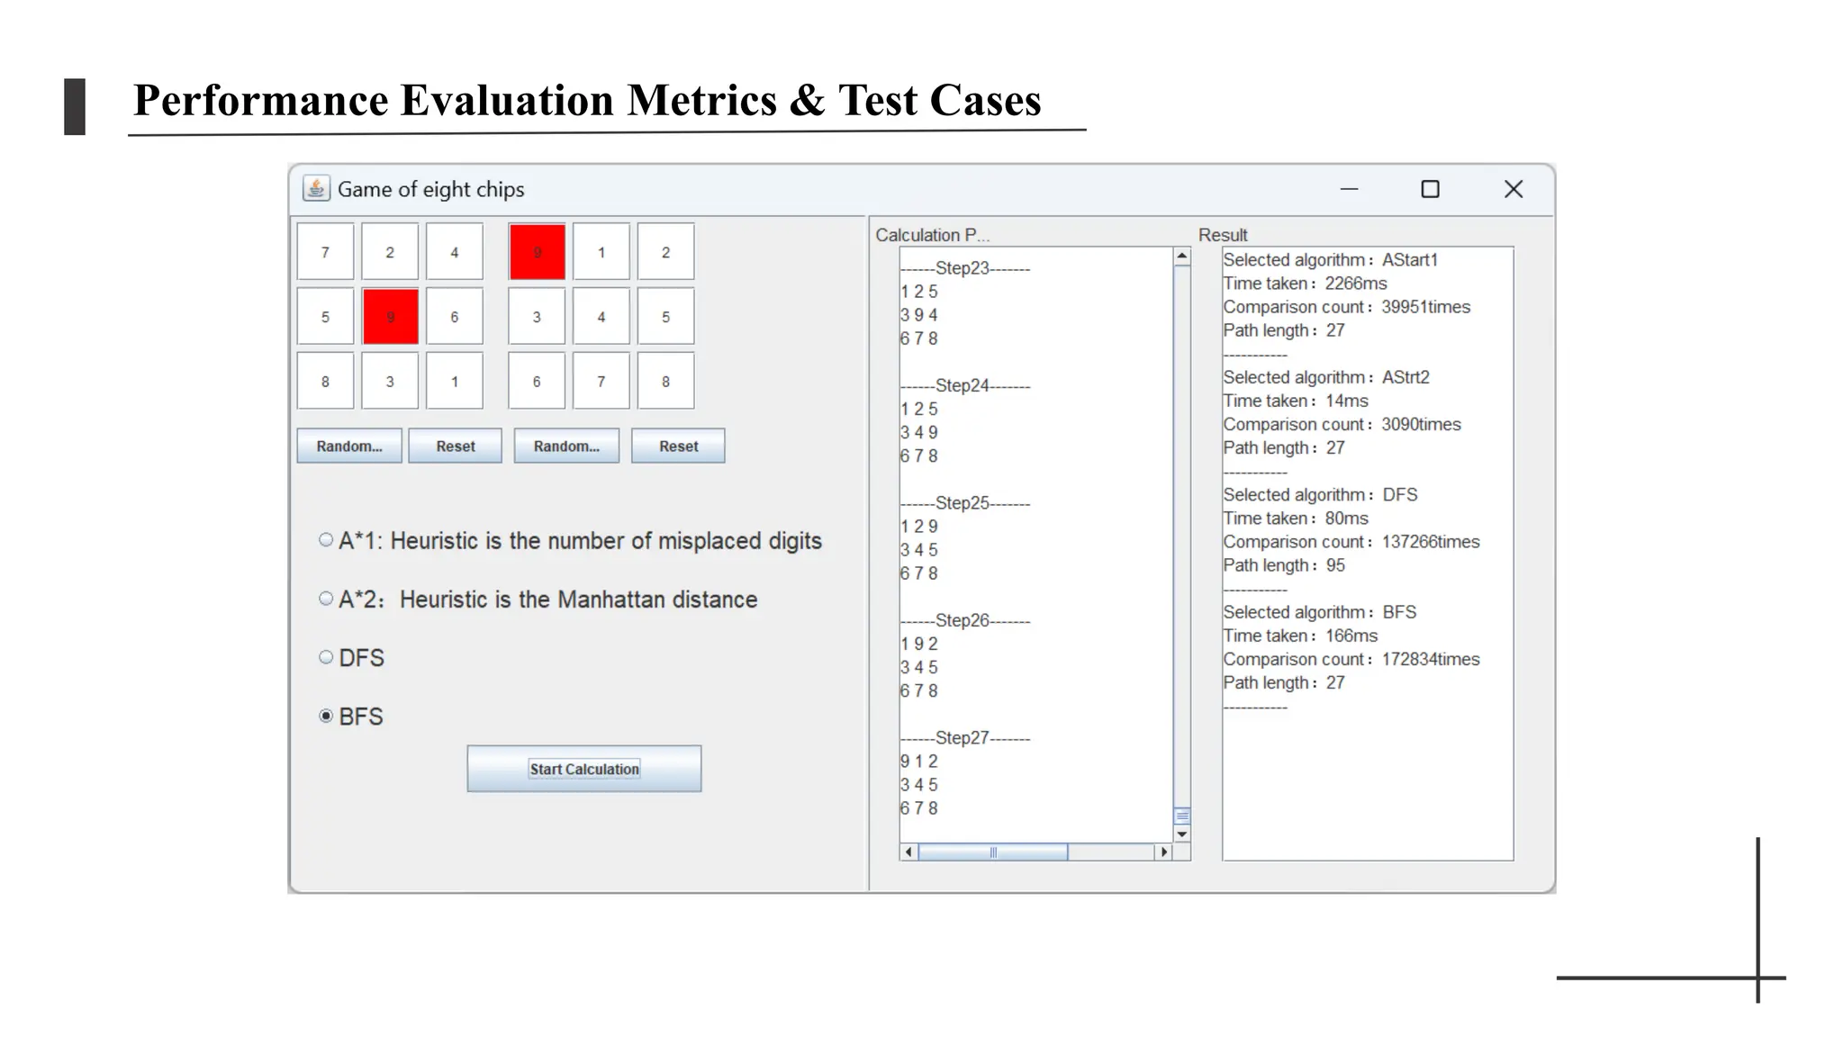Click the row '9 1 2' under Step27
The image size is (1844, 1037).
pos(919,762)
